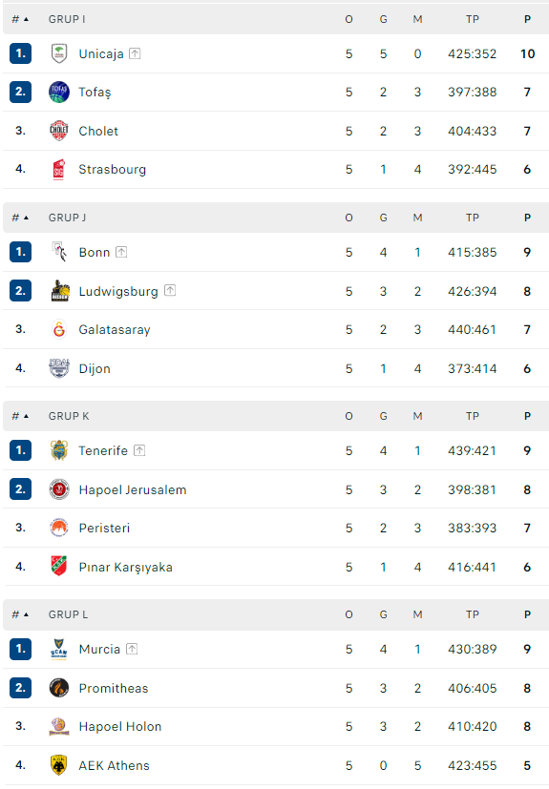Open the Galatasaray logo icon

(x=59, y=329)
